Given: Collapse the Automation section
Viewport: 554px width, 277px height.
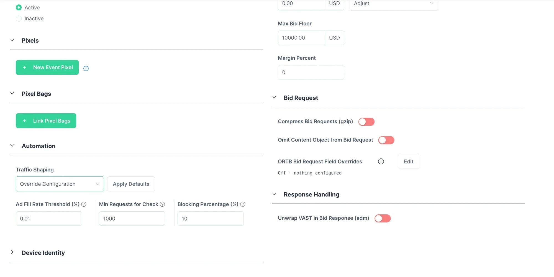Looking at the screenshot, I should click(12, 146).
